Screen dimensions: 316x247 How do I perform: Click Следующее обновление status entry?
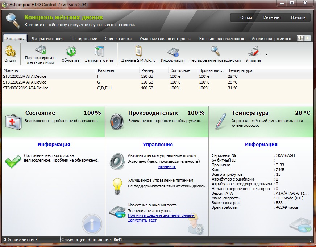point(92,240)
